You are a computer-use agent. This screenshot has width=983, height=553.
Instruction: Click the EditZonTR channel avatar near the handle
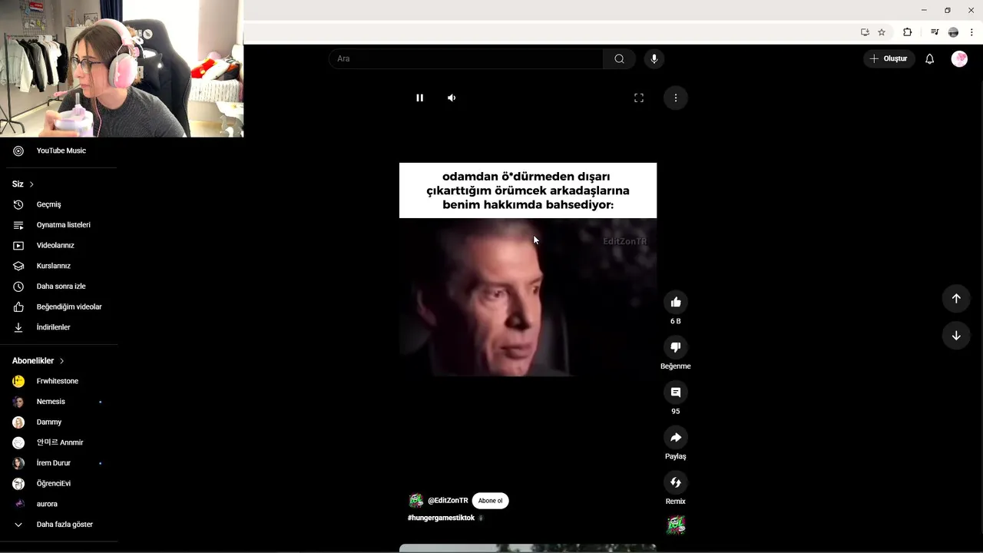click(x=415, y=501)
